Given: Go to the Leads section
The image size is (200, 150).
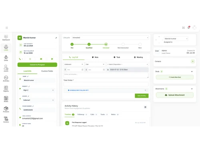Looking at the screenshot, I should coord(6,48).
